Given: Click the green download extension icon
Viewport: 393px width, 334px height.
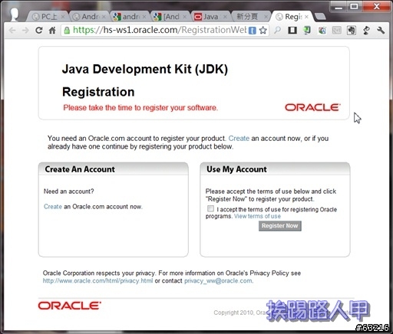Looking at the screenshot, I should [307, 31].
